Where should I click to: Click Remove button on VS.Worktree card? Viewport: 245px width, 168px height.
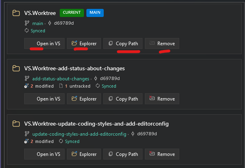162,44
